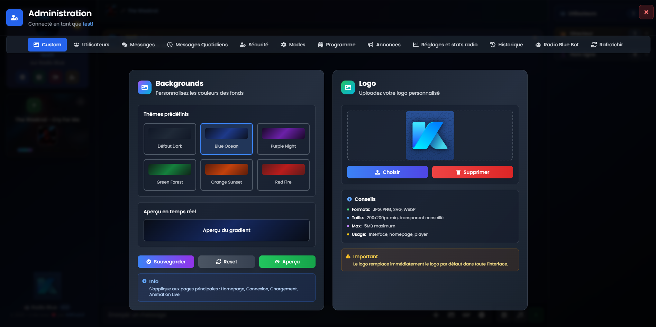
Task: Click Supprimer to delete the logo
Action: (472, 172)
